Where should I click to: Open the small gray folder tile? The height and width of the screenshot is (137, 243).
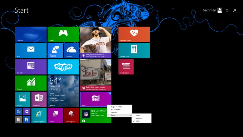19,120
